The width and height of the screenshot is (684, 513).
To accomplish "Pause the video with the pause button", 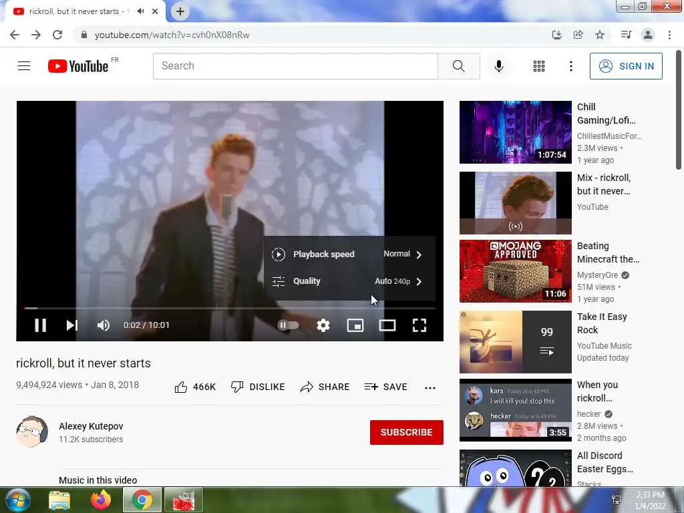I will [x=41, y=325].
